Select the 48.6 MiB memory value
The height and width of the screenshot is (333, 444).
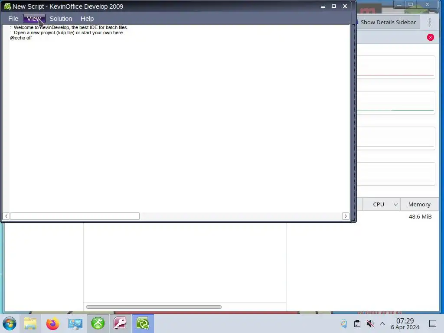click(420, 217)
